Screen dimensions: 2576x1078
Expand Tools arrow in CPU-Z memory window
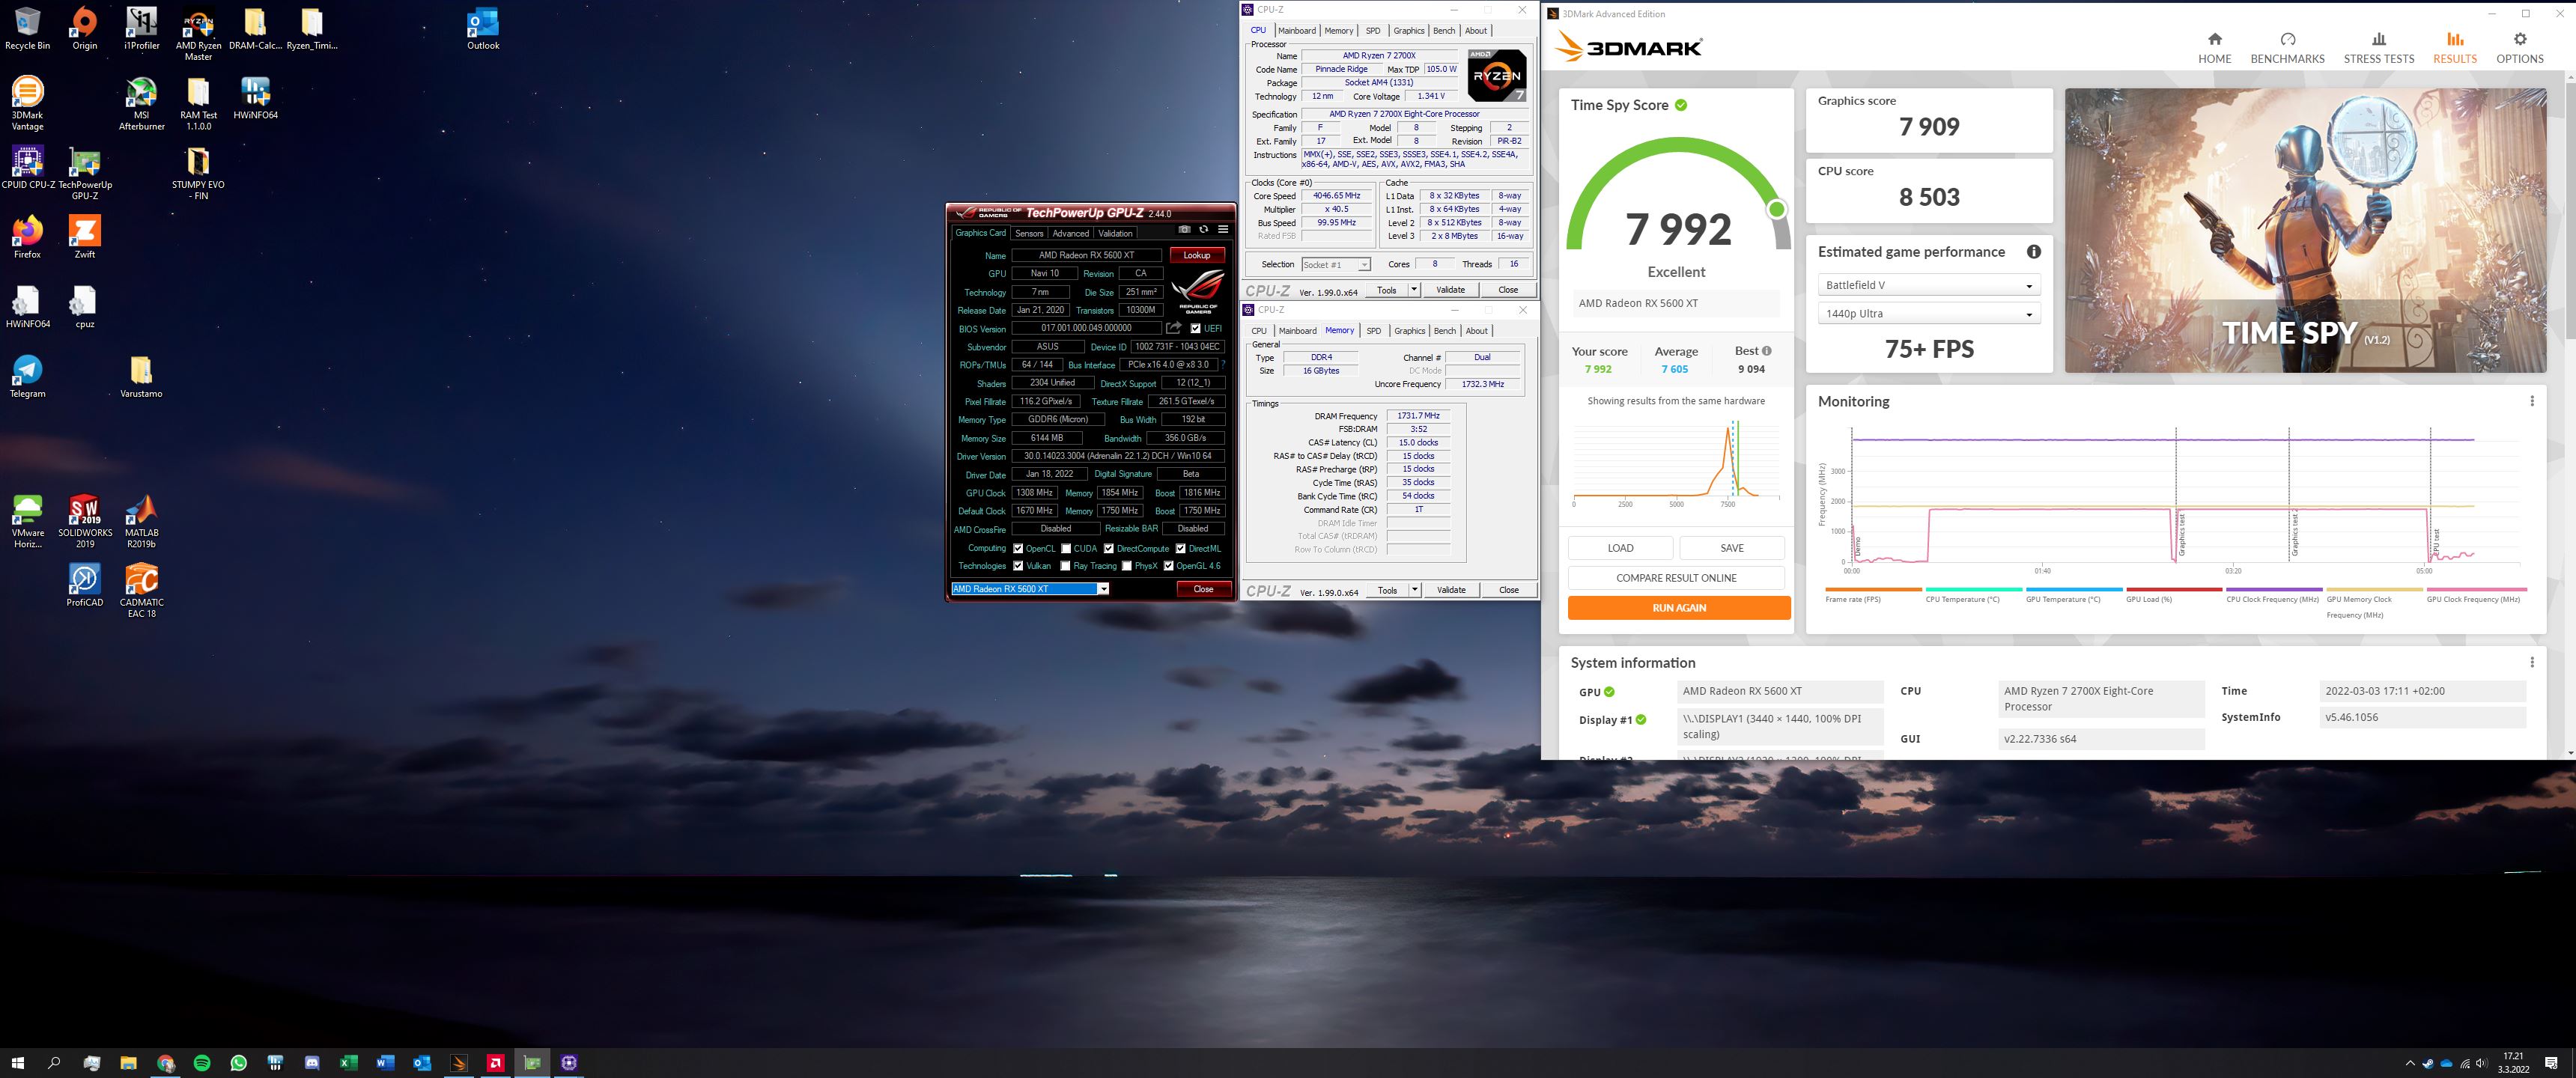[x=1415, y=590]
